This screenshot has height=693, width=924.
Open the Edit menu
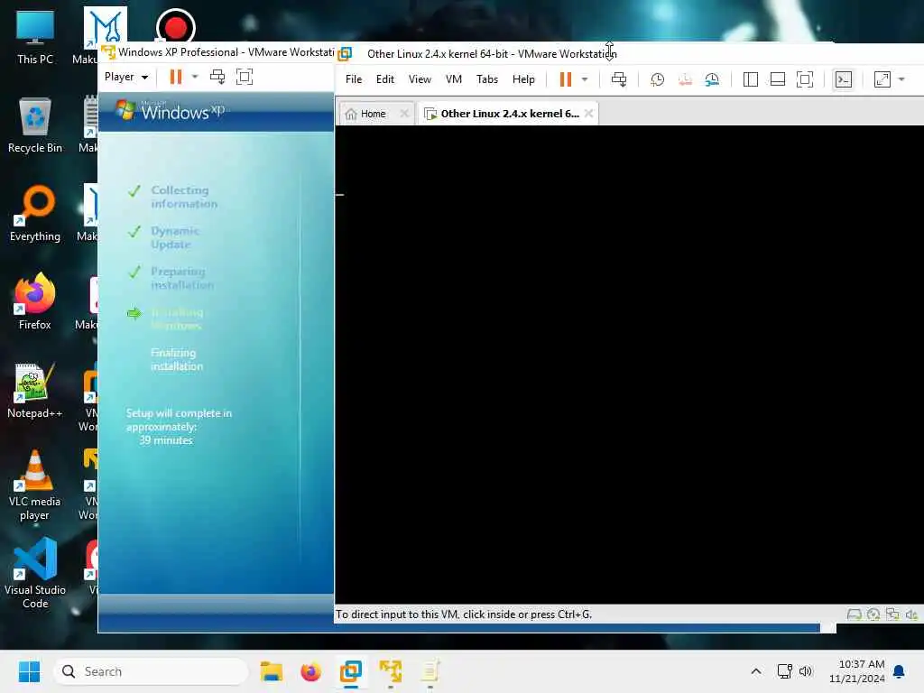coord(384,79)
